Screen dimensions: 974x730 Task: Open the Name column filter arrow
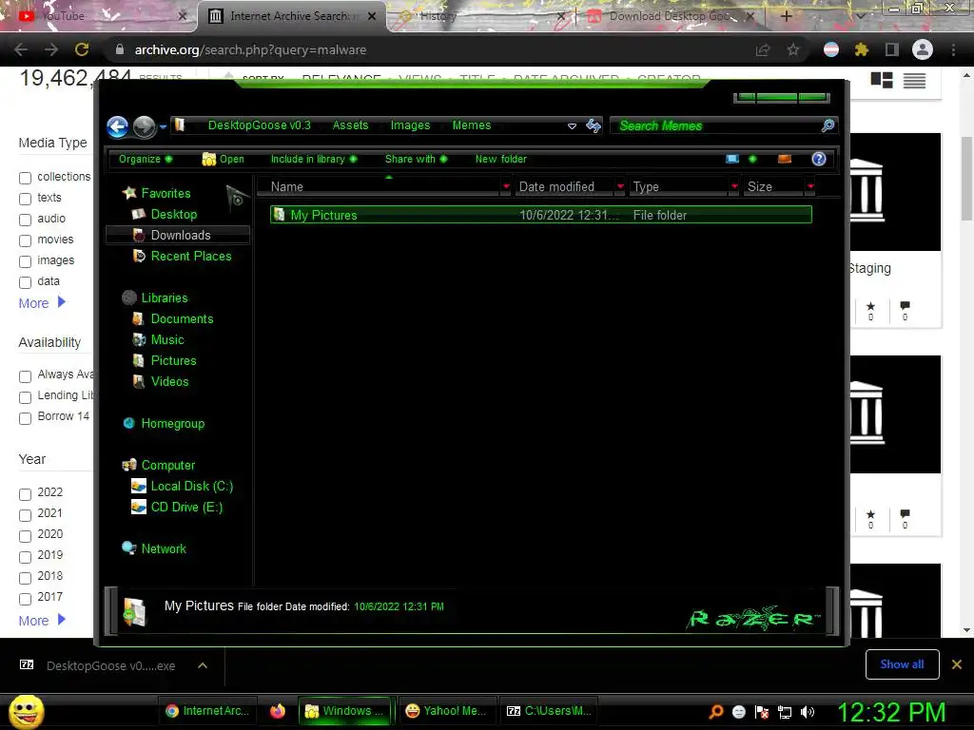506,186
